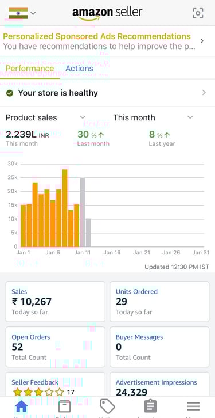Open store health details chevron
The image size is (215, 418).
point(204,93)
